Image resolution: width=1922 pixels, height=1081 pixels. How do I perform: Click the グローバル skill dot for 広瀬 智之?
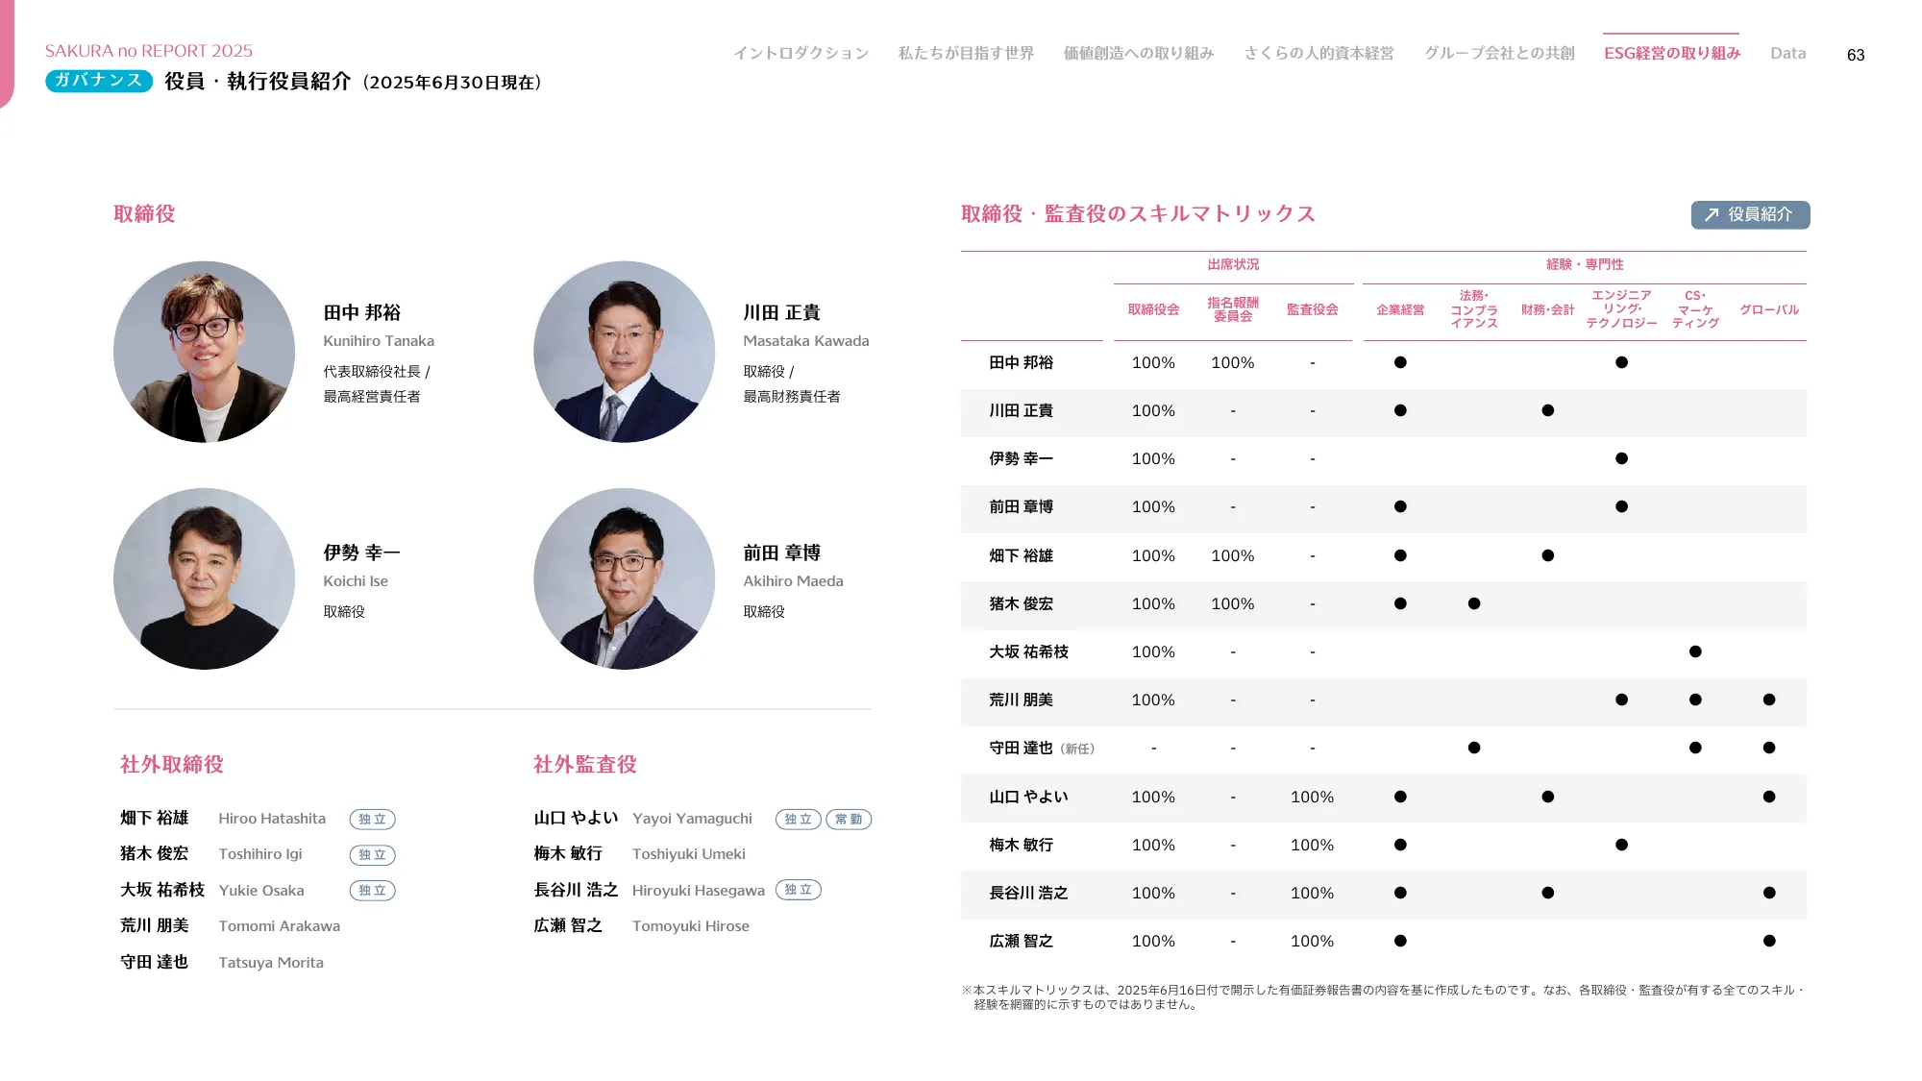[1768, 942]
